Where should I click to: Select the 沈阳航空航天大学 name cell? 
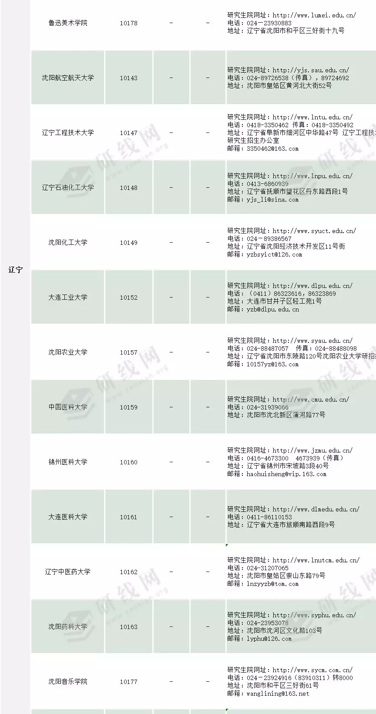(68, 78)
